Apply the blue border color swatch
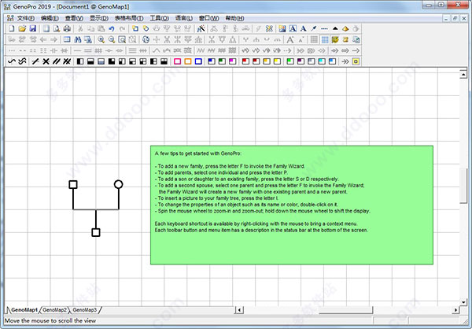The height and width of the screenshot is (329, 472). [198, 61]
